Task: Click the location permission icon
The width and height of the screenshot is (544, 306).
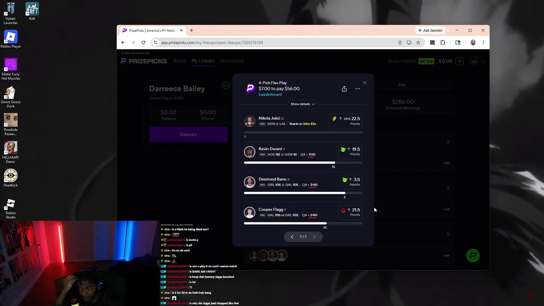Action: [400, 42]
